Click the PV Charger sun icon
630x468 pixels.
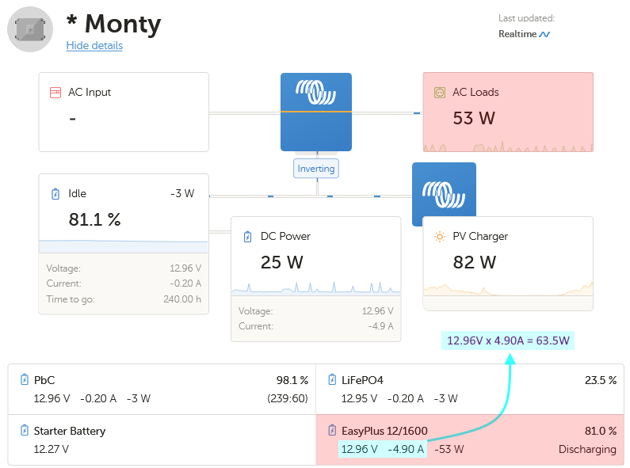(440, 237)
